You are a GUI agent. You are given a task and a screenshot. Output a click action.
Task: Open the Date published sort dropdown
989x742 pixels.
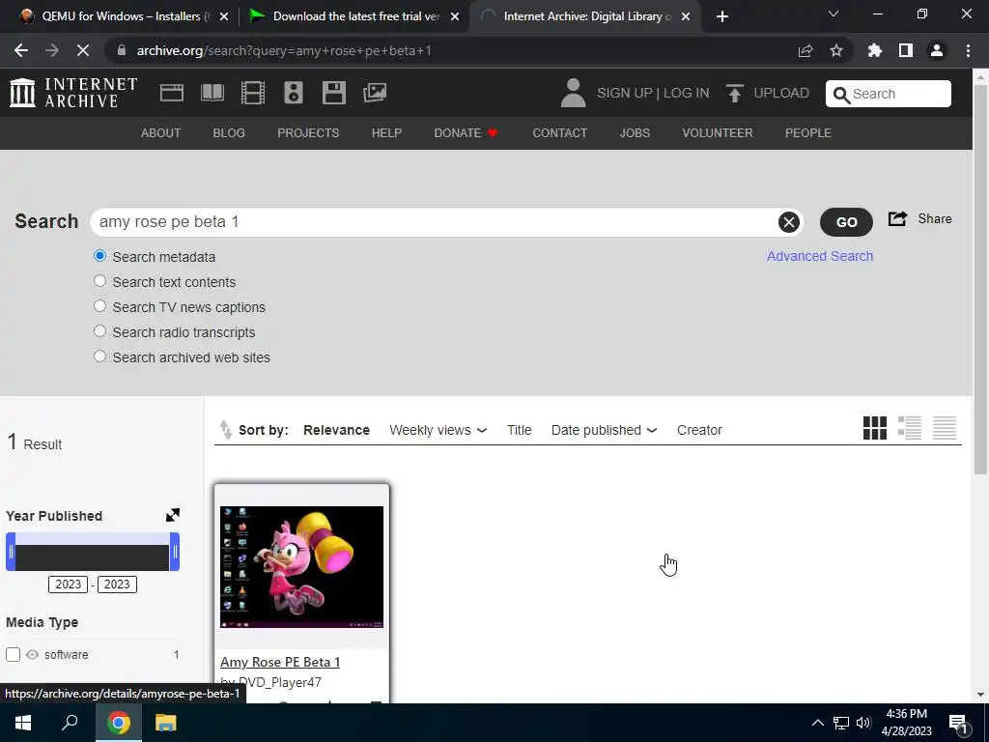point(604,430)
